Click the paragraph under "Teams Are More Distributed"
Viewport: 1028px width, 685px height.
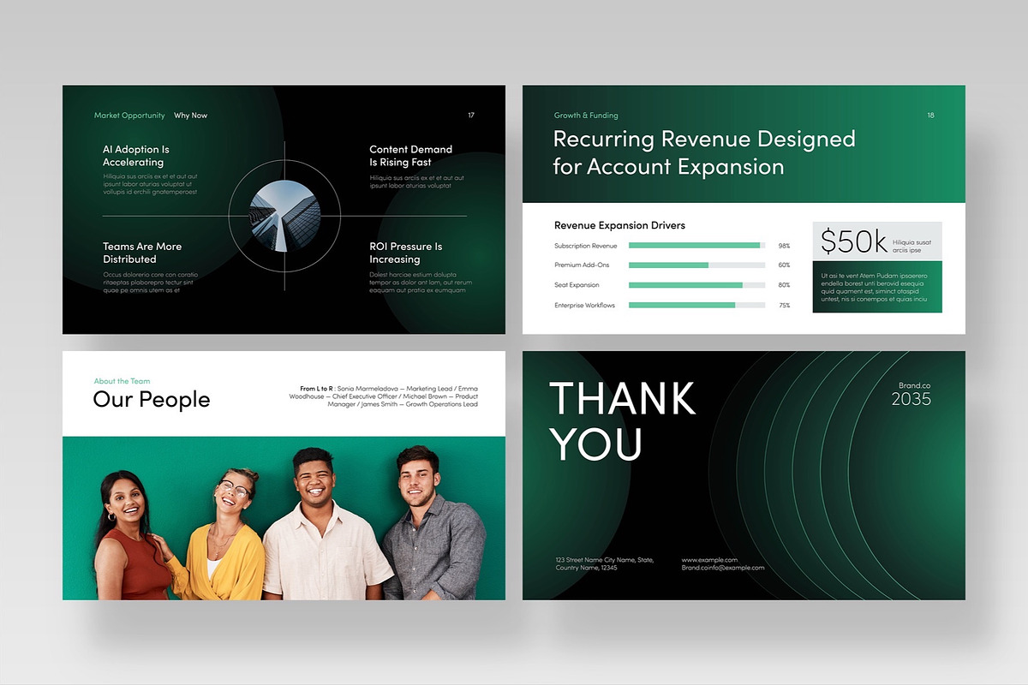[149, 283]
